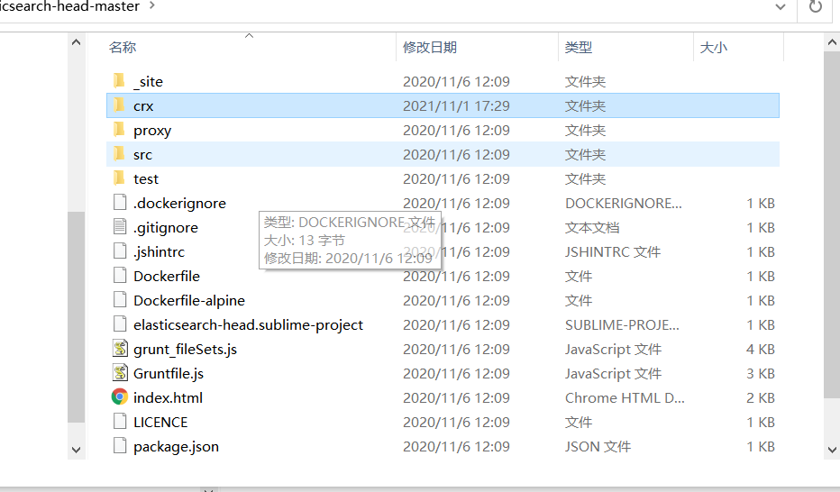The width and height of the screenshot is (840, 492).
Task: Select the package.json file name
Action: 177,446
